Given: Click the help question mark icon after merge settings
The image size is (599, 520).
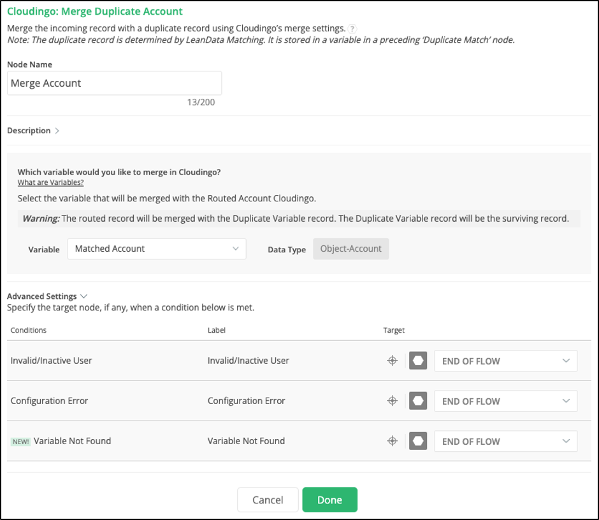Looking at the screenshot, I should (x=352, y=29).
